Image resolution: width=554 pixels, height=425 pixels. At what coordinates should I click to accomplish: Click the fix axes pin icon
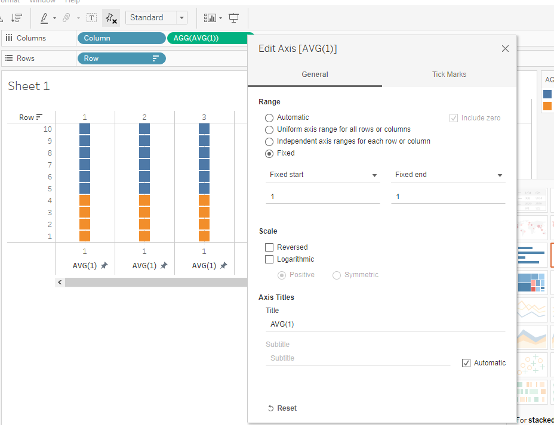click(111, 18)
